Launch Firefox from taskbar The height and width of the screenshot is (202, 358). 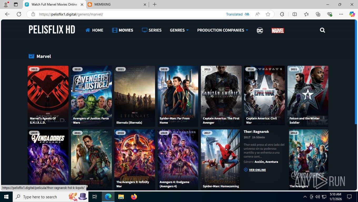point(134,197)
